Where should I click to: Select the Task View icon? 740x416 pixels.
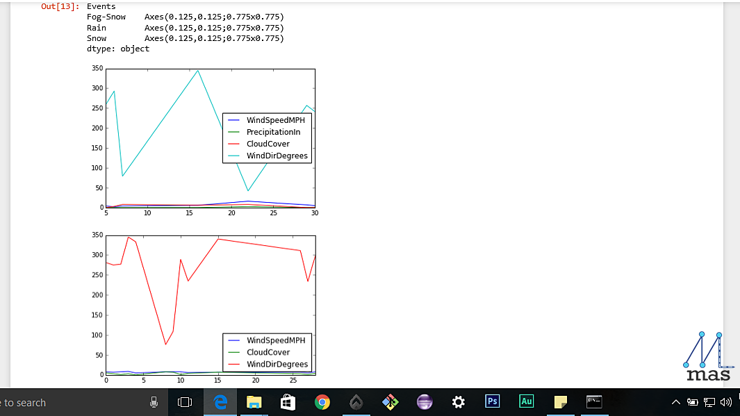[184, 402]
